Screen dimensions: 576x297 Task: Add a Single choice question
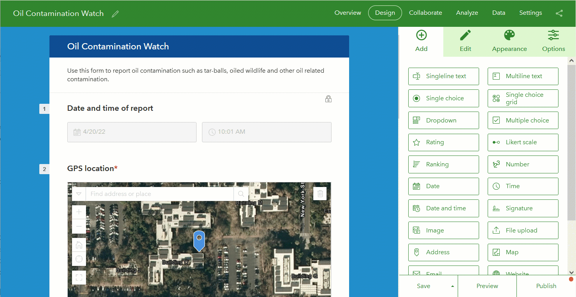(443, 98)
